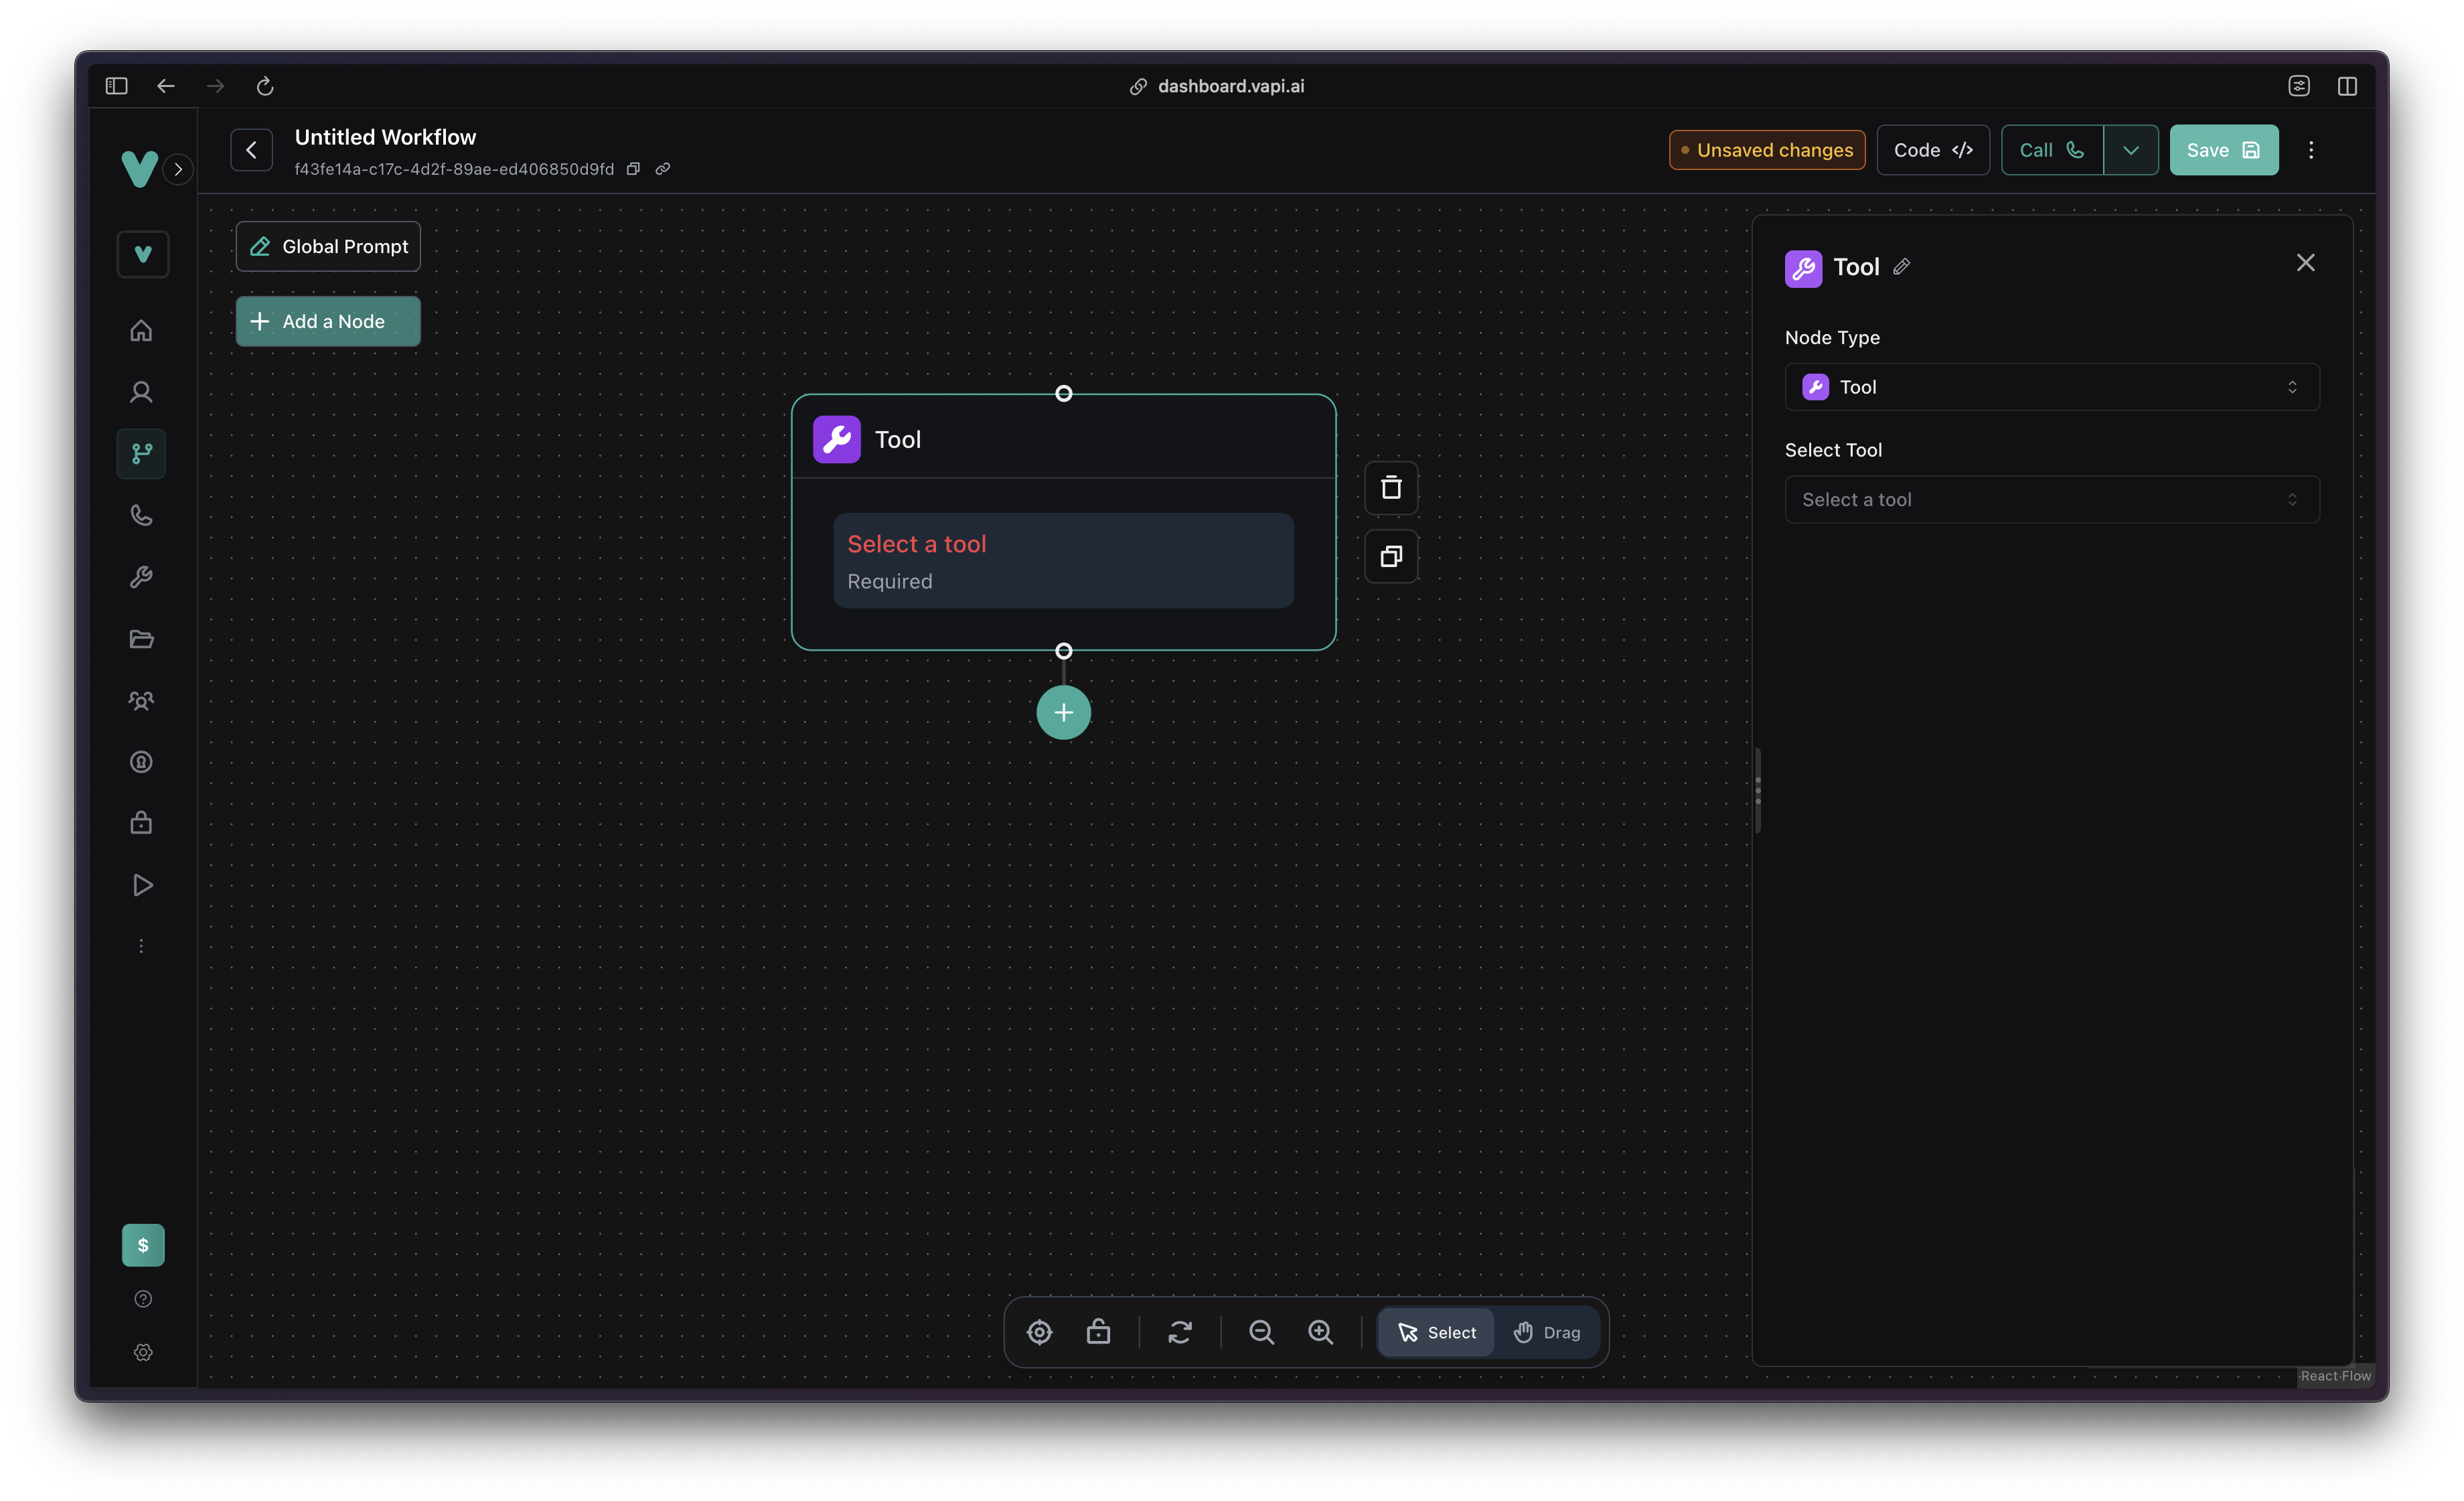Image resolution: width=2464 pixels, height=1501 pixels.
Task: Toggle the canvas lock icon
Action: 1098,1332
